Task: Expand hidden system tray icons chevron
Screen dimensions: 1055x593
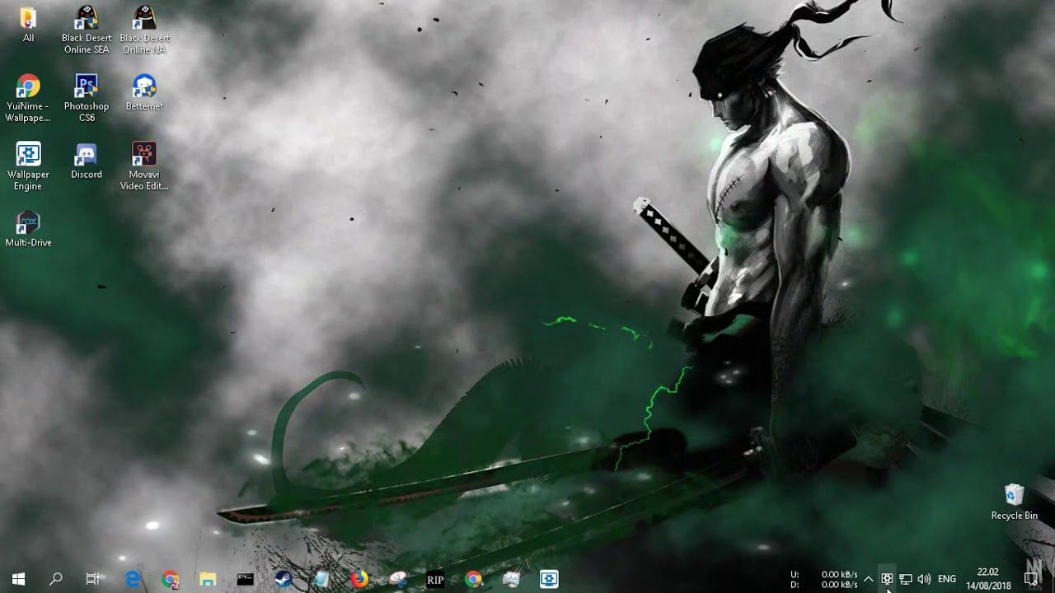Action: [868, 579]
